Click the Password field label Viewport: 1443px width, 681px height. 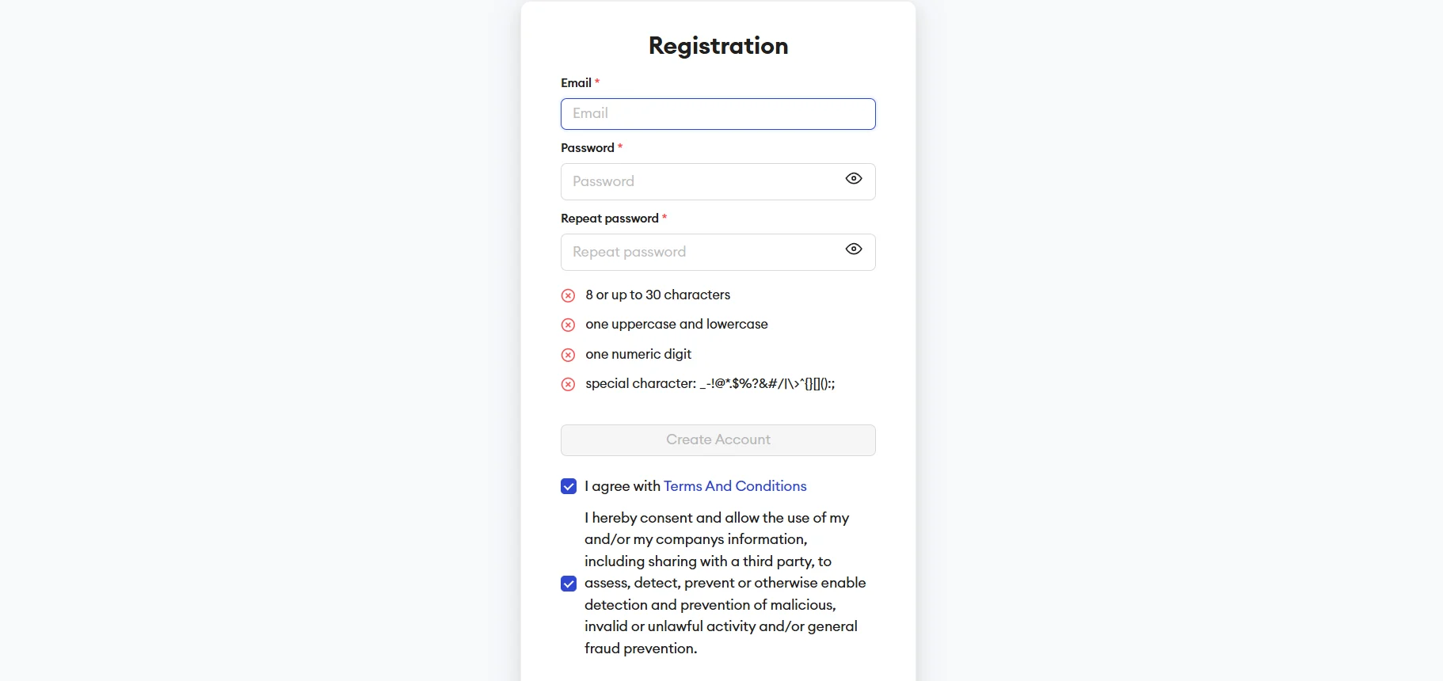point(588,148)
